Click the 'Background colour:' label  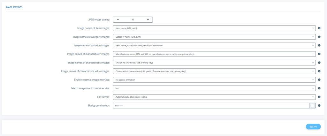pos(99,106)
